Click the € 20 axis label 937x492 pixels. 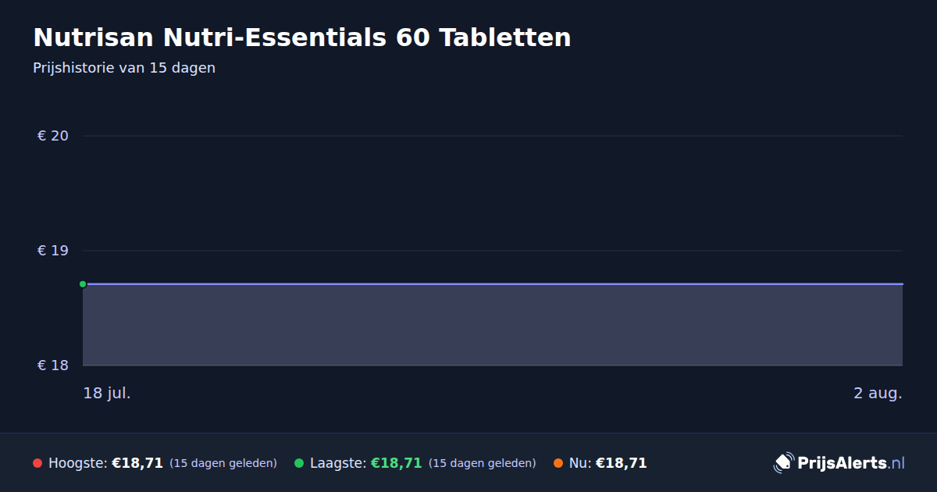coord(53,136)
